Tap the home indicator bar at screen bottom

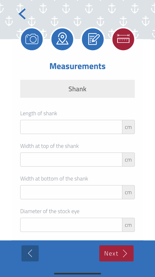click(x=77, y=274)
